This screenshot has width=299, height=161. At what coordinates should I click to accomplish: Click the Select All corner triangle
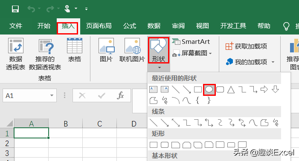[9, 124]
